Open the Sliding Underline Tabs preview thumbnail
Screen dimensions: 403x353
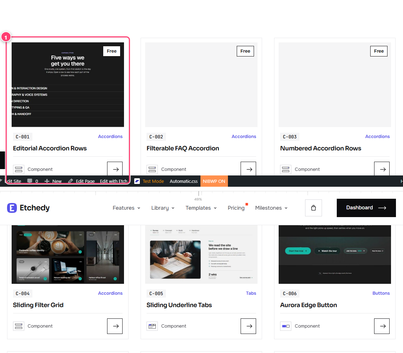click(201, 255)
